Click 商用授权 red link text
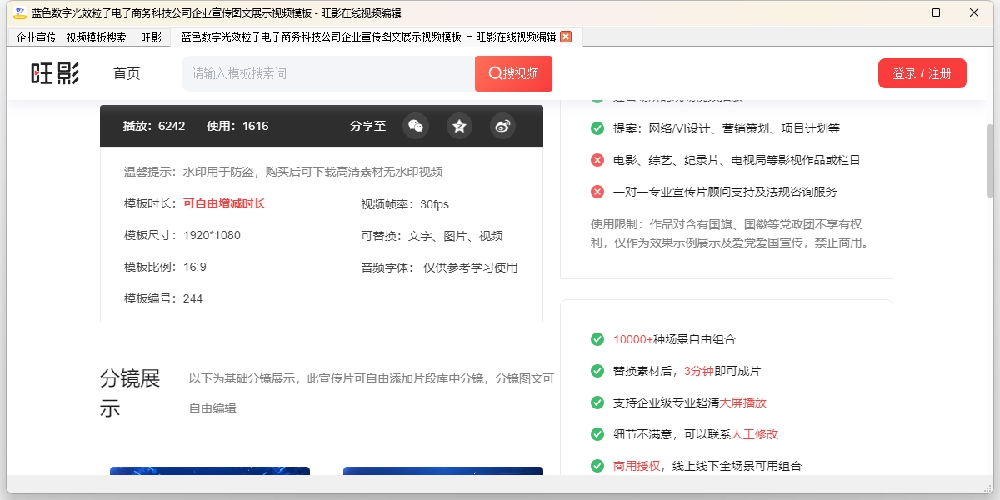This screenshot has height=500, width=1000. click(x=637, y=466)
